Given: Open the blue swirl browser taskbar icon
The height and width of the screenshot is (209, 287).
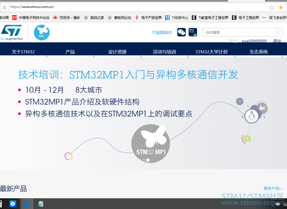Looking at the screenshot, I should pos(13,204).
